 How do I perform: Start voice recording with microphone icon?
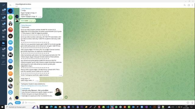click(x=192, y=103)
